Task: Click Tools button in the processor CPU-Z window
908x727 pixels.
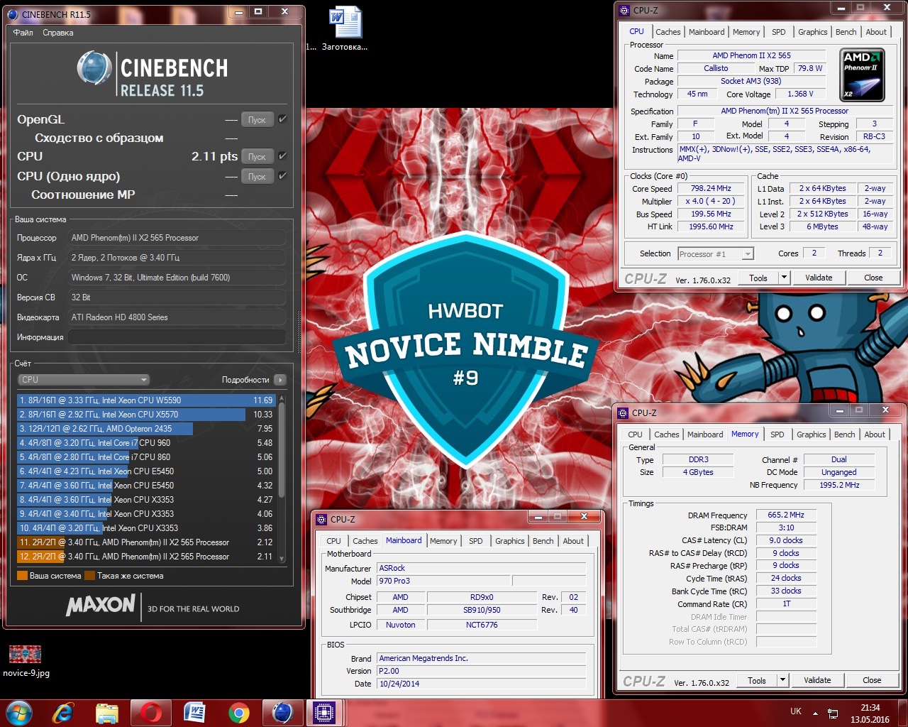Action: pos(758,278)
